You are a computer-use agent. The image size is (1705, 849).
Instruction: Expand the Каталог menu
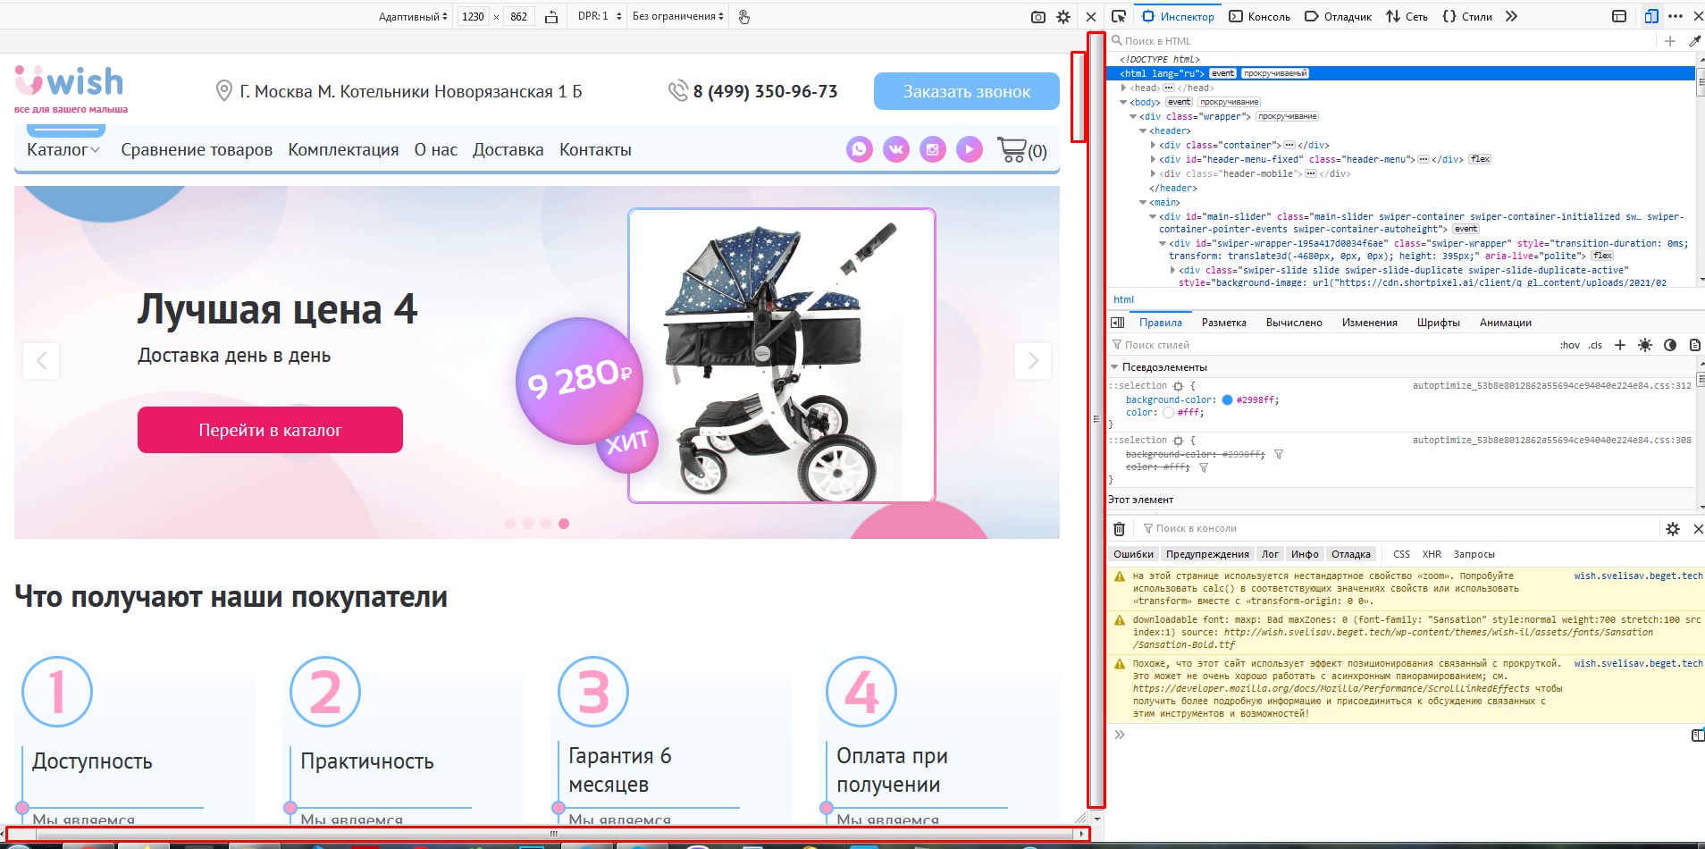pos(63,149)
